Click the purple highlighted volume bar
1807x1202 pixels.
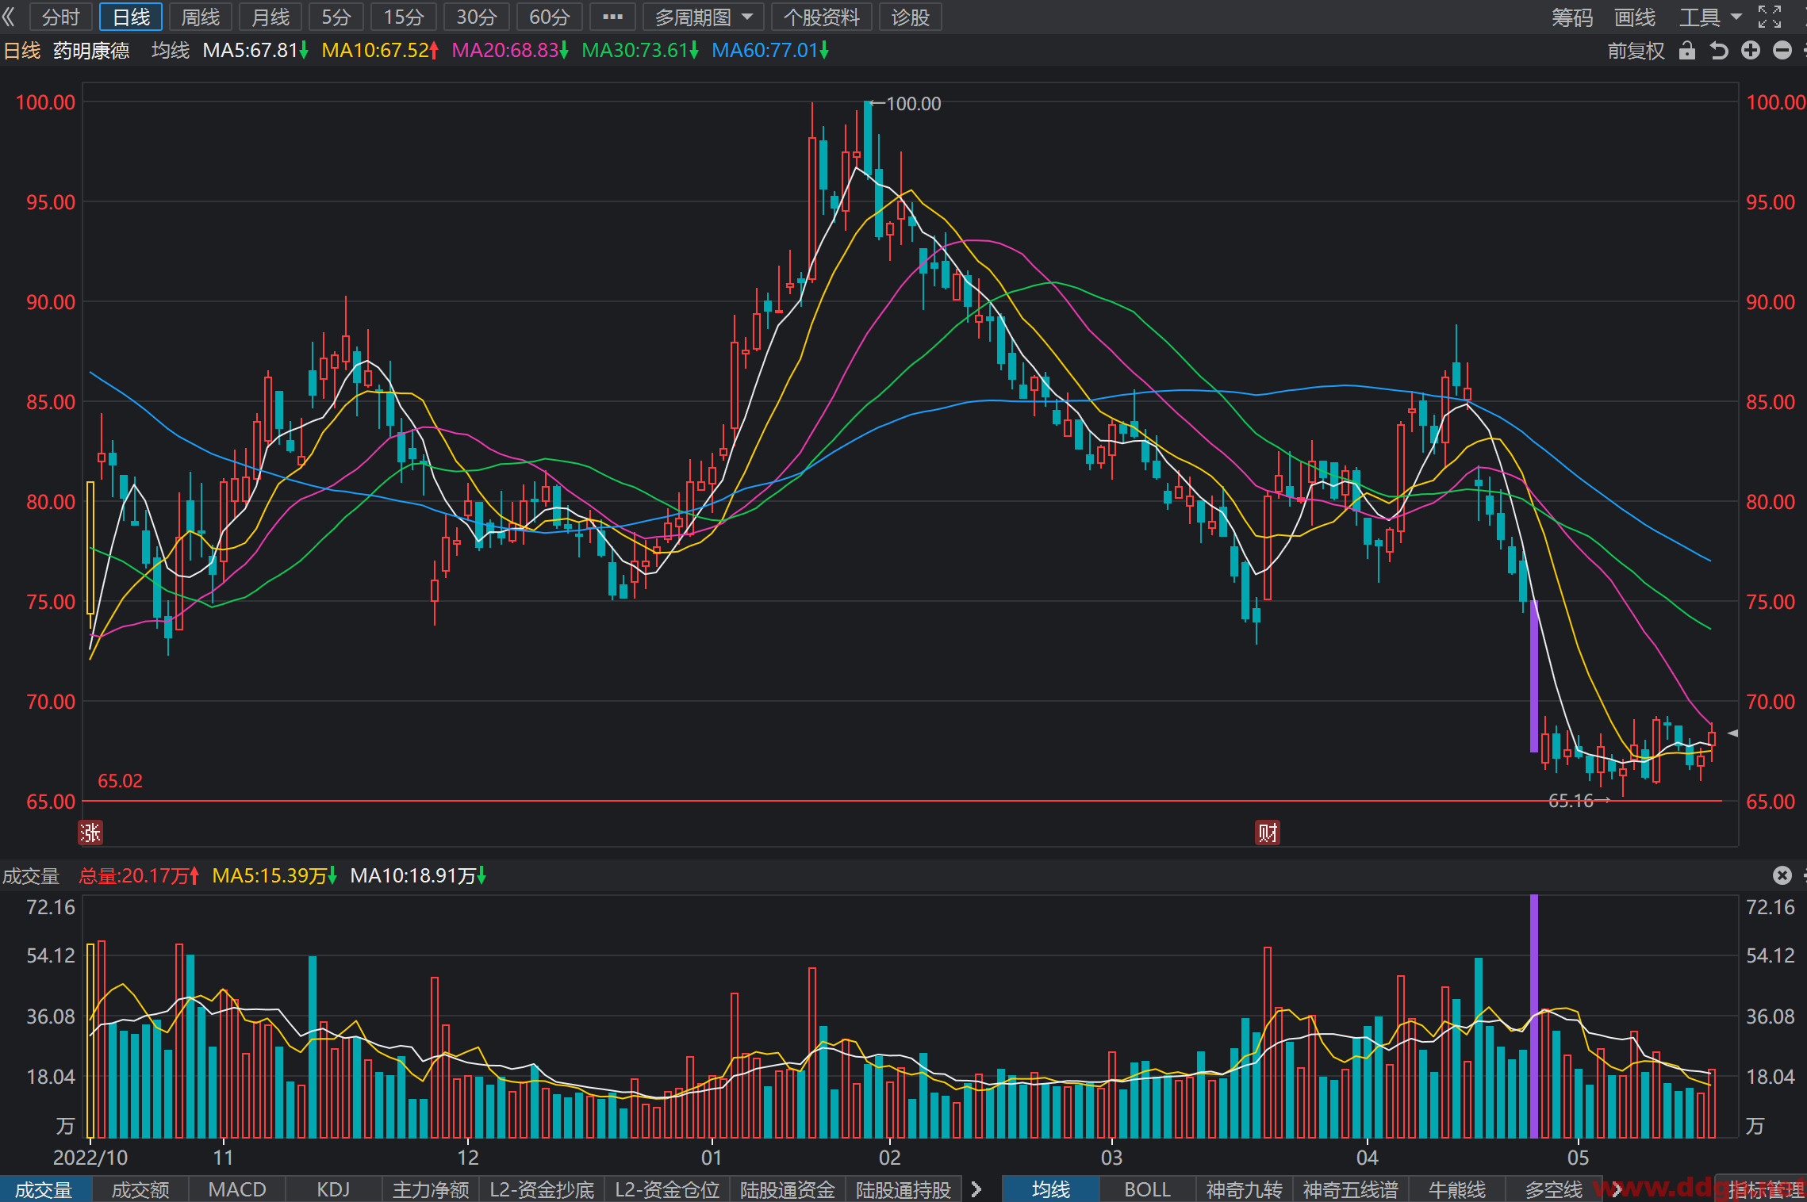click(1534, 1016)
